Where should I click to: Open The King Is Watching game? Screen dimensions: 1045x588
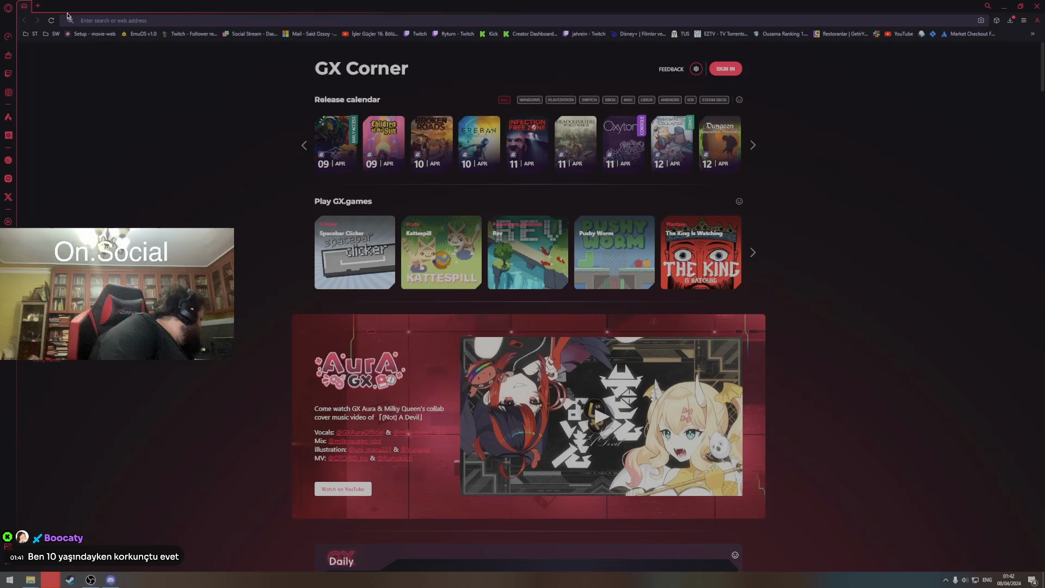(x=700, y=253)
